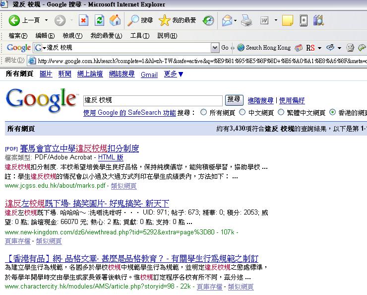Image resolution: width=367 pixels, height=295 pixels.
Task: Open 我的最愛 star favorites button
Action: tap(177, 20)
